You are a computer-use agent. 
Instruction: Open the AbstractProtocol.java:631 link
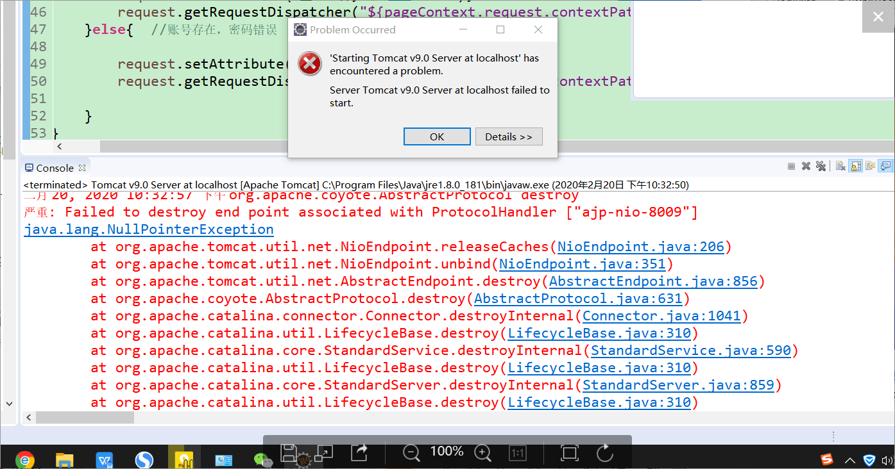click(x=578, y=299)
